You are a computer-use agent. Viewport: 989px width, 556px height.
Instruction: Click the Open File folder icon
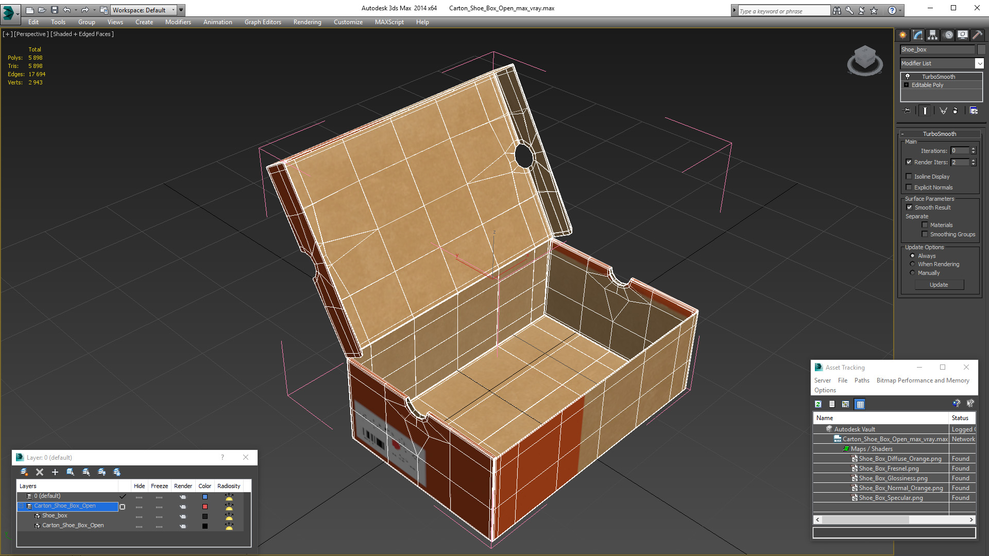[42, 10]
